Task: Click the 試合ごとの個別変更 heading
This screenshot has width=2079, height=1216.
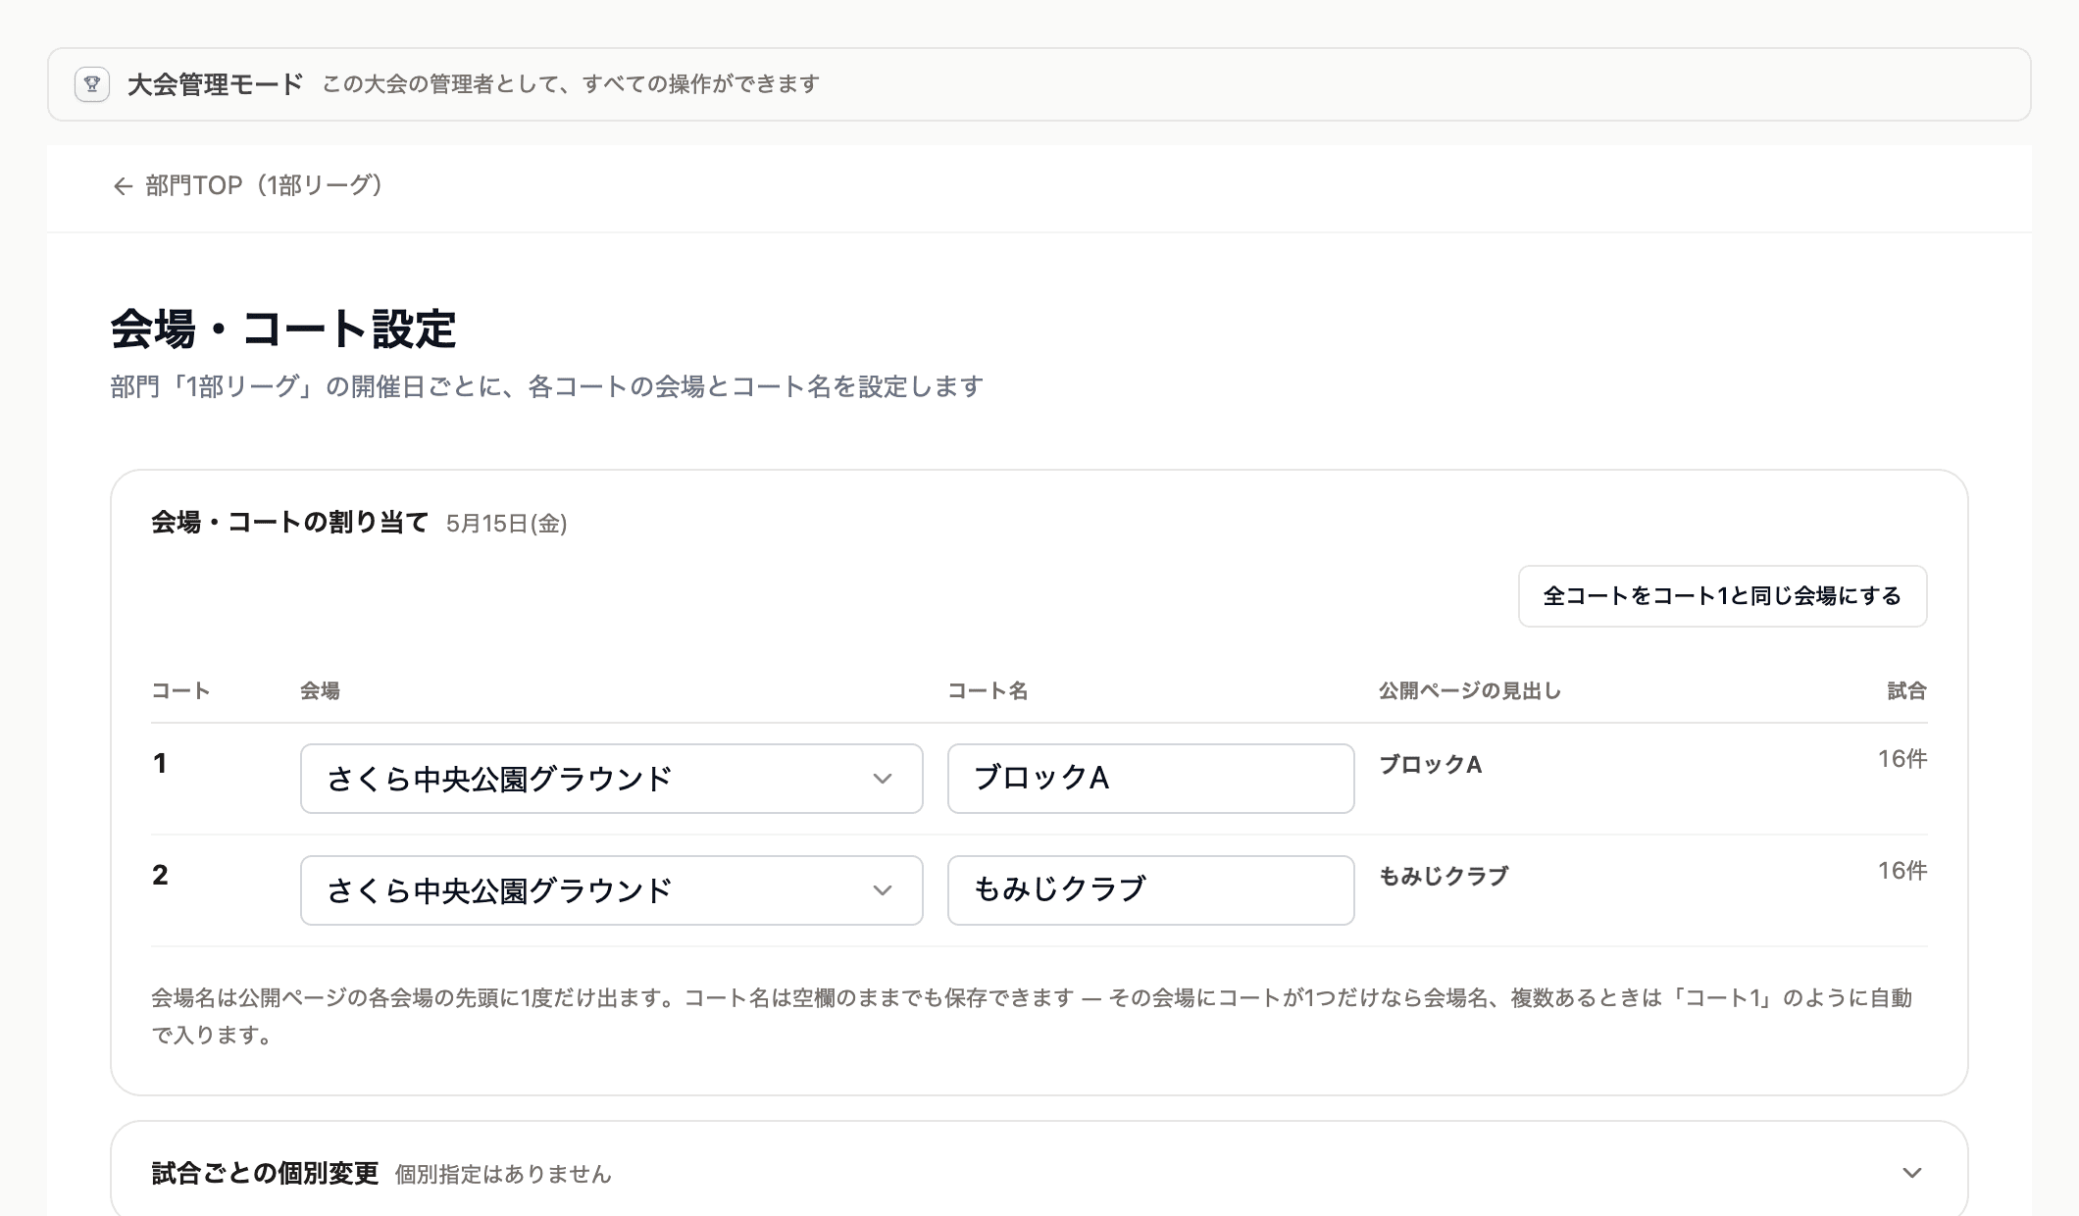Action: (265, 1173)
